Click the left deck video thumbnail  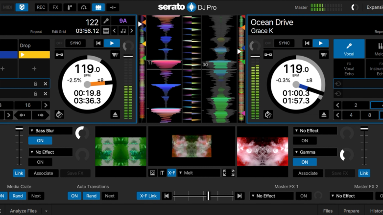pos(120,151)
